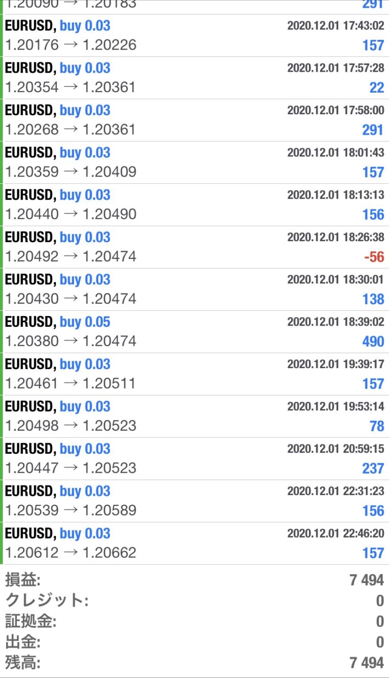Tap the 出金 withdrawal row
The height and width of the screenshot is (678, 389).
click(x=194, y=642)
